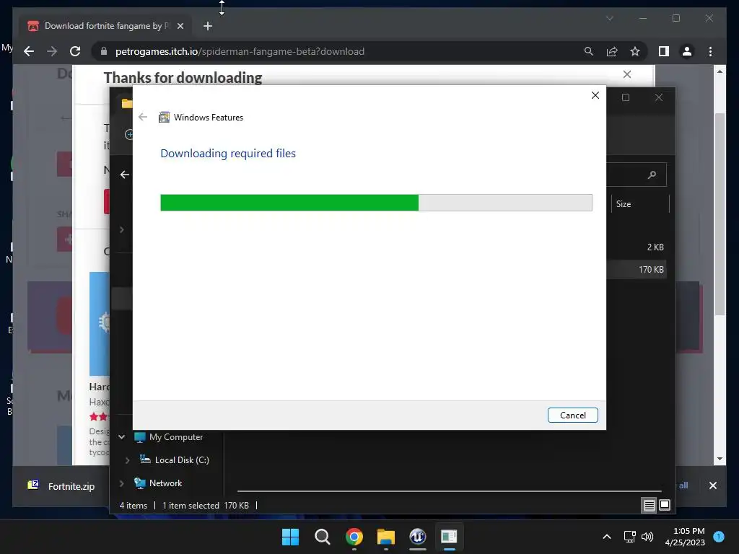Switch Explorer to large icons view

click(665, 505)
